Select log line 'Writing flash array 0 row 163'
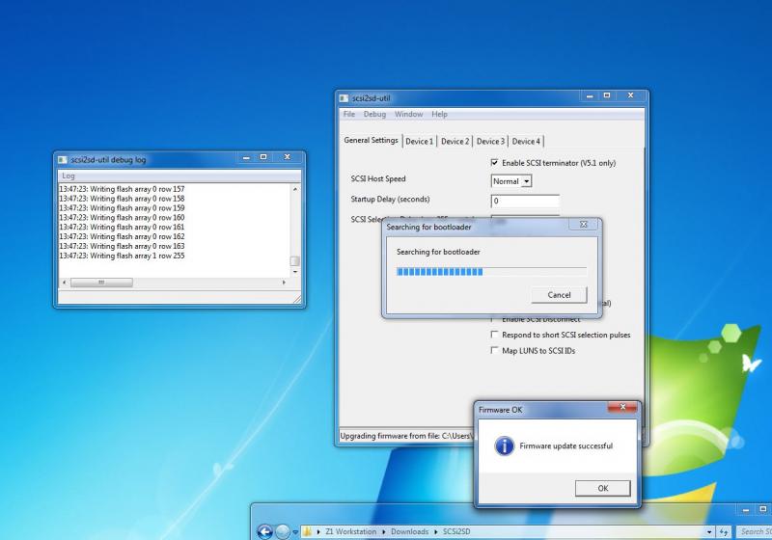 tap(123, 246)
